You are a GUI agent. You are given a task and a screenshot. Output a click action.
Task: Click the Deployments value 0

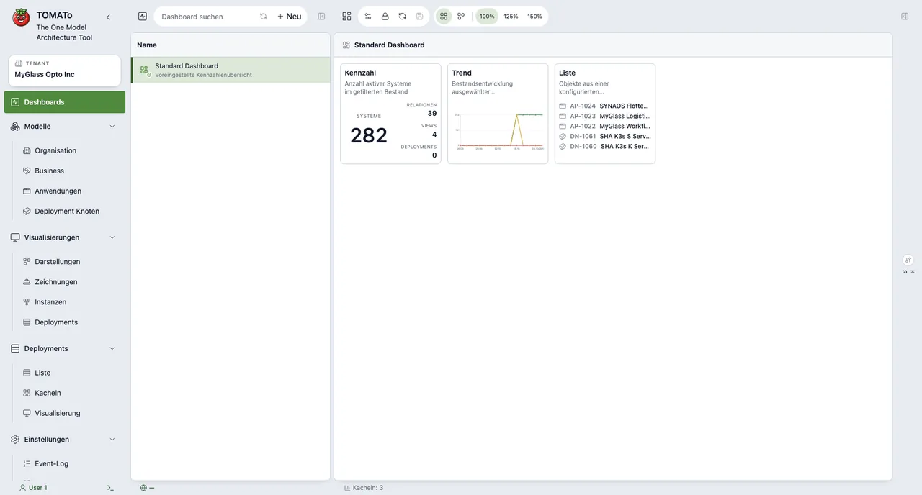pyautogui.click(x=434, y=155)
